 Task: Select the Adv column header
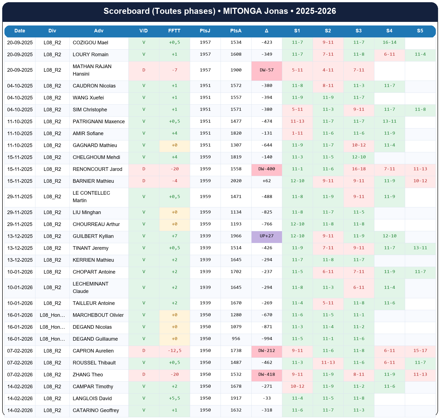tap(99, 31)
